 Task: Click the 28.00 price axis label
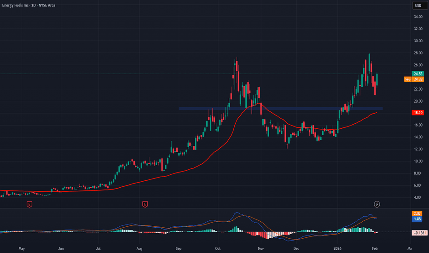418,53
